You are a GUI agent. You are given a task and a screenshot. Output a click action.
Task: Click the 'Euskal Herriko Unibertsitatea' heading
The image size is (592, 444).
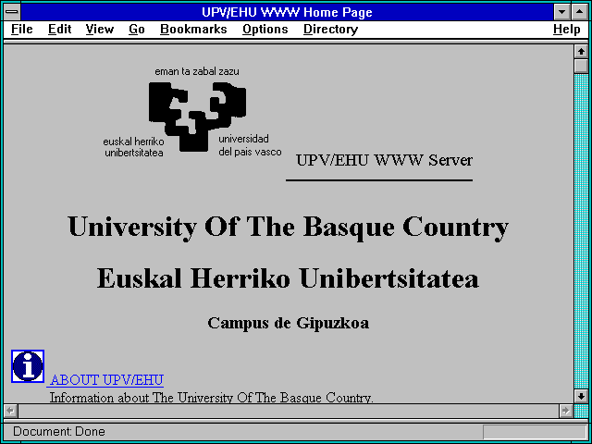tap(288, 278)
